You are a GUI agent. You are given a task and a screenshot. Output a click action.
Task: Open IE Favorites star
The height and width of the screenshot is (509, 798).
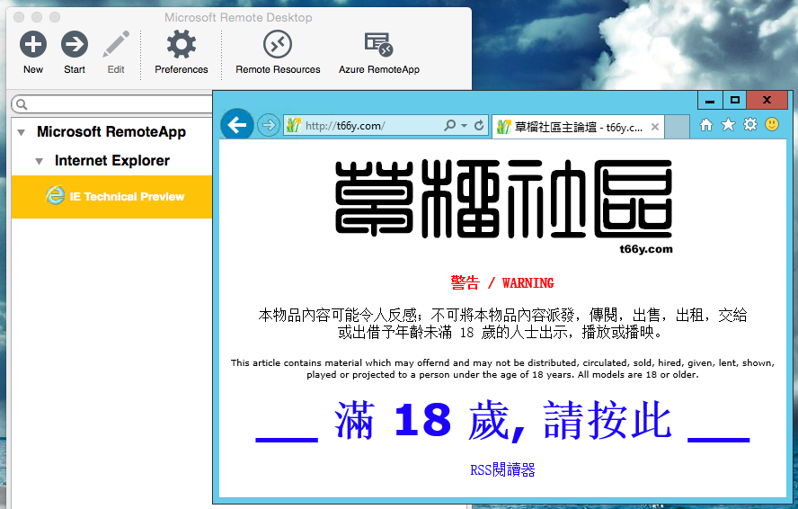coord(728,125)
